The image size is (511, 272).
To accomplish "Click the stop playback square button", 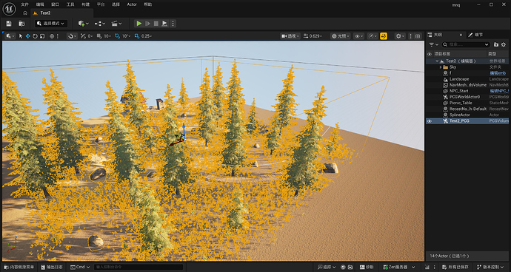I will coord(156,24).
